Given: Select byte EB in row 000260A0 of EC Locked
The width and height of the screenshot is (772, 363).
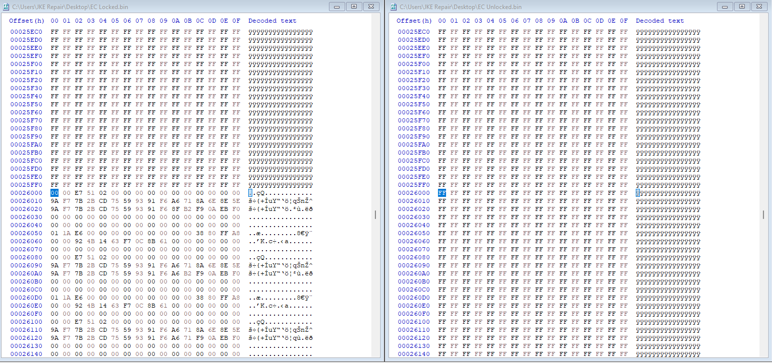Looking at the screenshot, I should tap(224, 273).
